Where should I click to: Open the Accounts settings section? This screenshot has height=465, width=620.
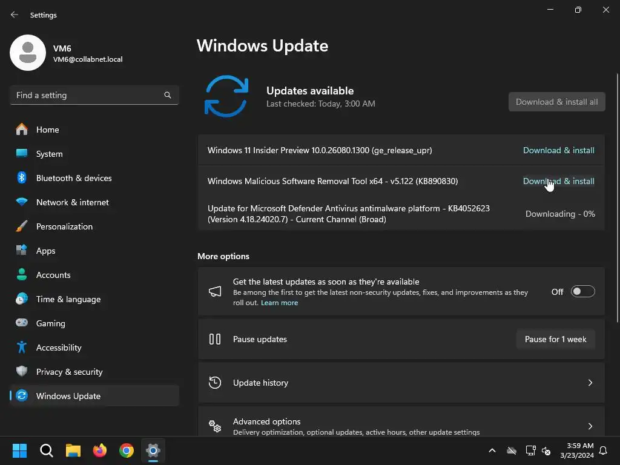[94, 274]
